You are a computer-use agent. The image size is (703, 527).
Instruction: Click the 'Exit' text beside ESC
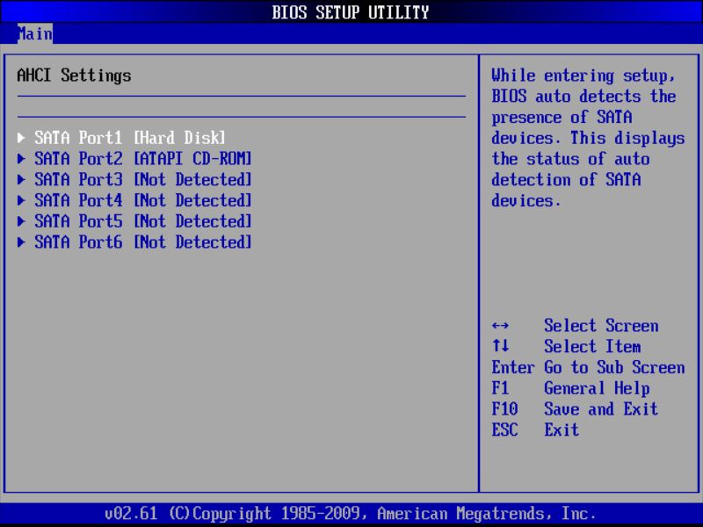[562, 430]
